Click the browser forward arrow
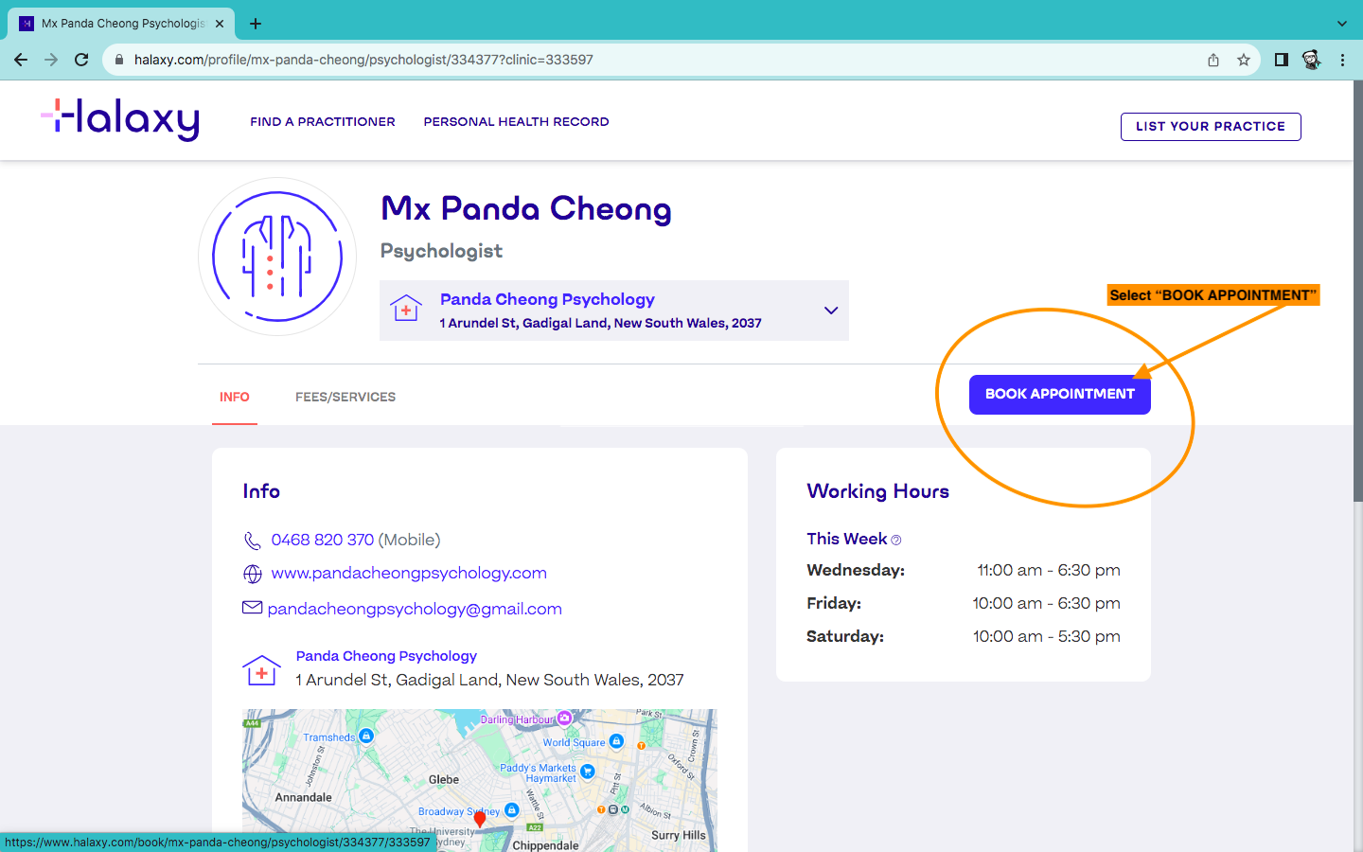1363x852 pixels. pos(51,60)
